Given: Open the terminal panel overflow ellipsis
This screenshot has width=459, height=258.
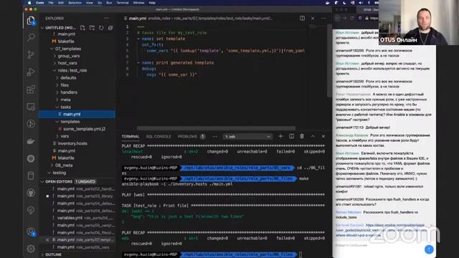Looking at the screenshot, I should pos(215,136).
